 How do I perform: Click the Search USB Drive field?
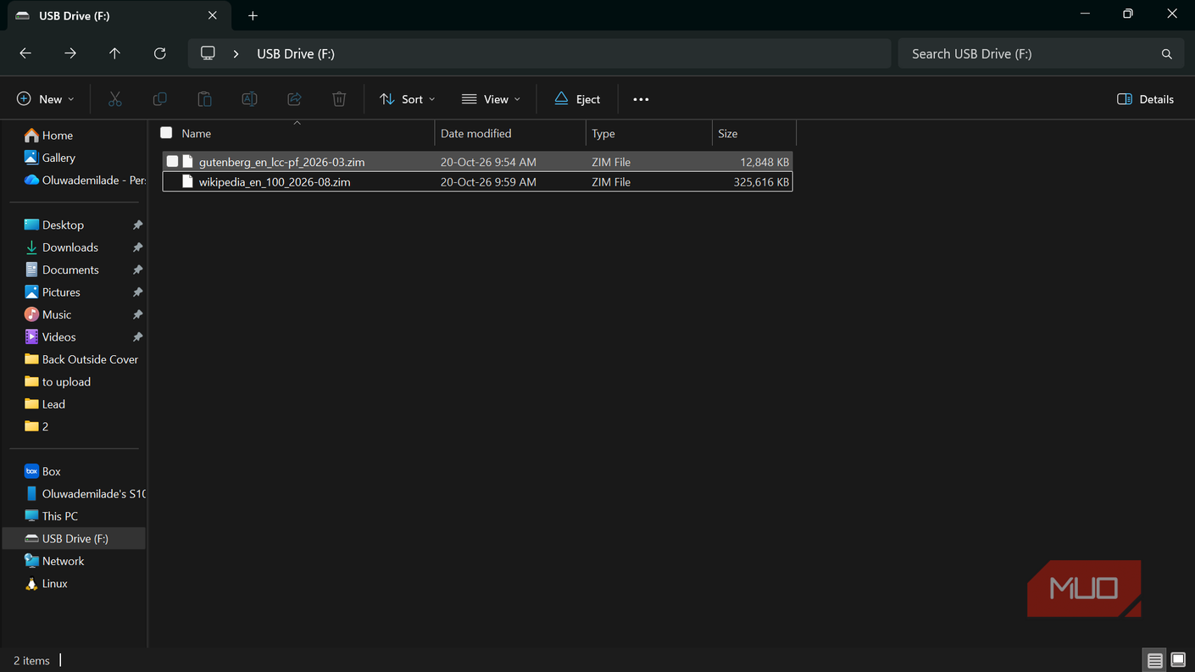click(x=1040, y=53)
